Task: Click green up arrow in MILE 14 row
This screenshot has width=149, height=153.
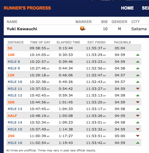Action: [138, 122]
